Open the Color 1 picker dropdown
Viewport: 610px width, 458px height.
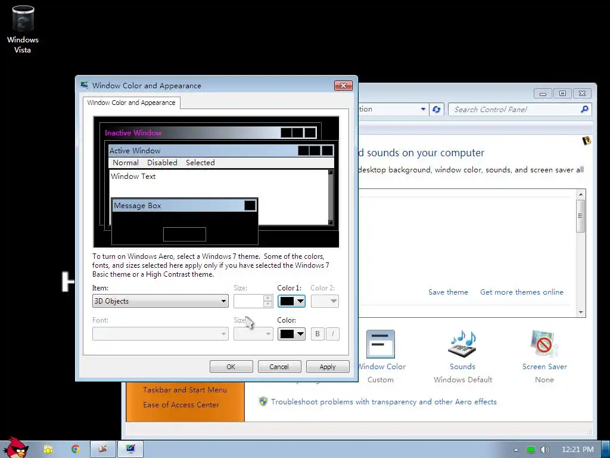tap(291, 301)
